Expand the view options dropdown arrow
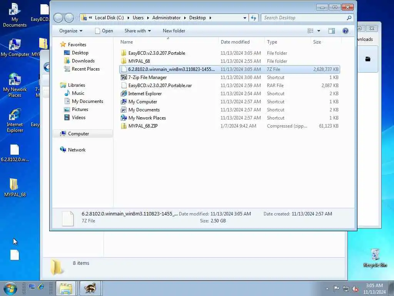Viewport: 394px width, 296px height. [x=319, y=31]
